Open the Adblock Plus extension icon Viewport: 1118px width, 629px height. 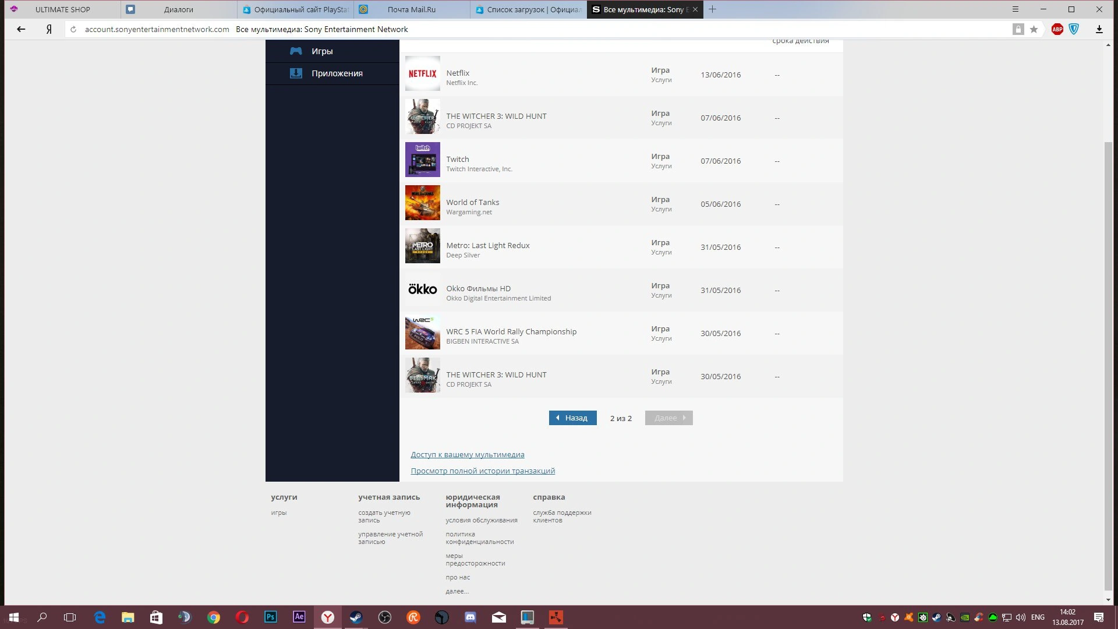pos(1057,29)
